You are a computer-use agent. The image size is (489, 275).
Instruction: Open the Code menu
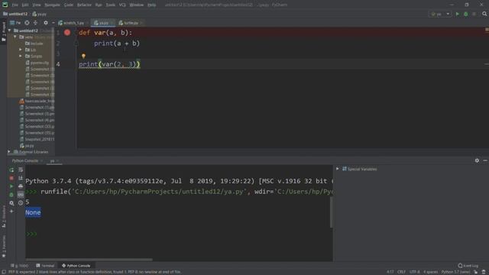(x=68, y=5)
